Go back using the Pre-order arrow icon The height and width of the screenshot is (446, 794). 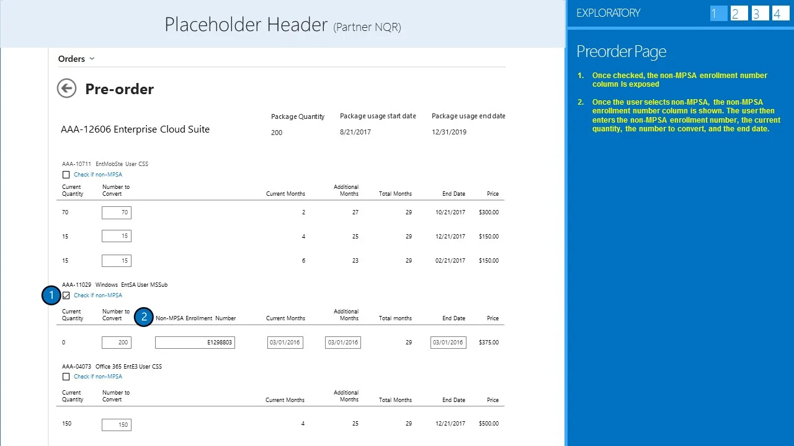click(x=66, y=89)
